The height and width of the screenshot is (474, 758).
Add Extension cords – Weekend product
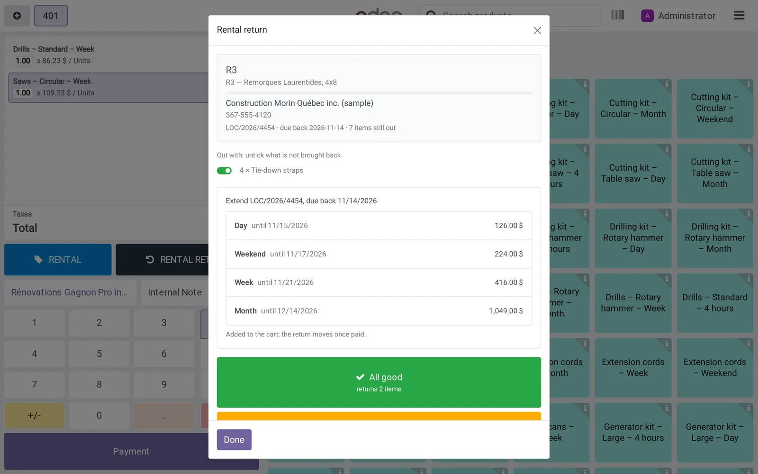click(x=714, y=368)
